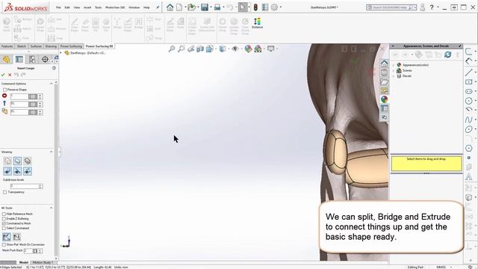
Task: Switch to the Sketch tab
Action: (22, 46)
